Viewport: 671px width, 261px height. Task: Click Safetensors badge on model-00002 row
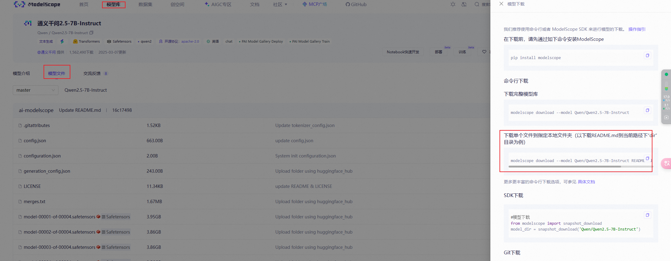tap(116, 232)
